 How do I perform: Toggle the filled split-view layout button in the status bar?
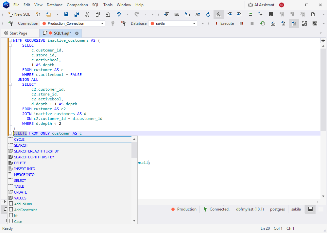311,209
